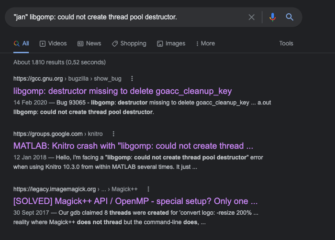Open the Tools filter options
This screenshot has height=240, width=335.
coord(286,43)
